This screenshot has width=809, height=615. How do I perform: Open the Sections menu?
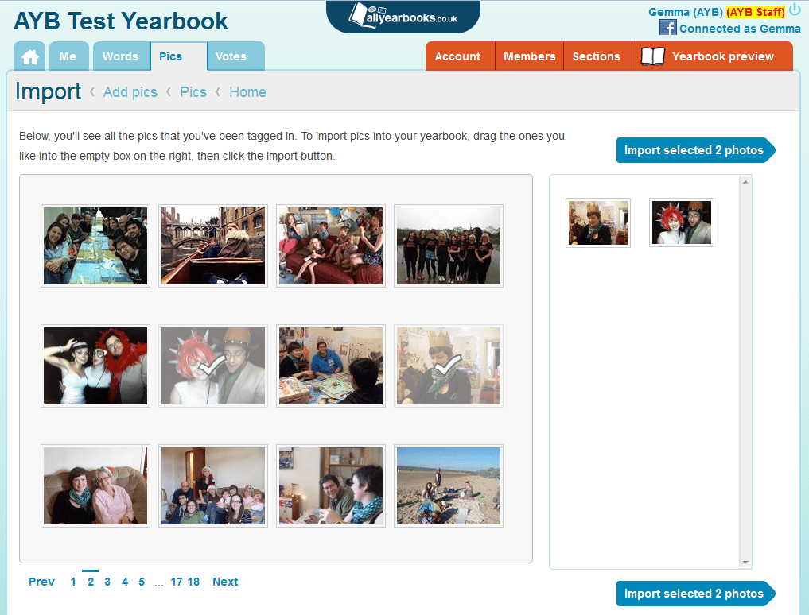[x=597, y=56]
